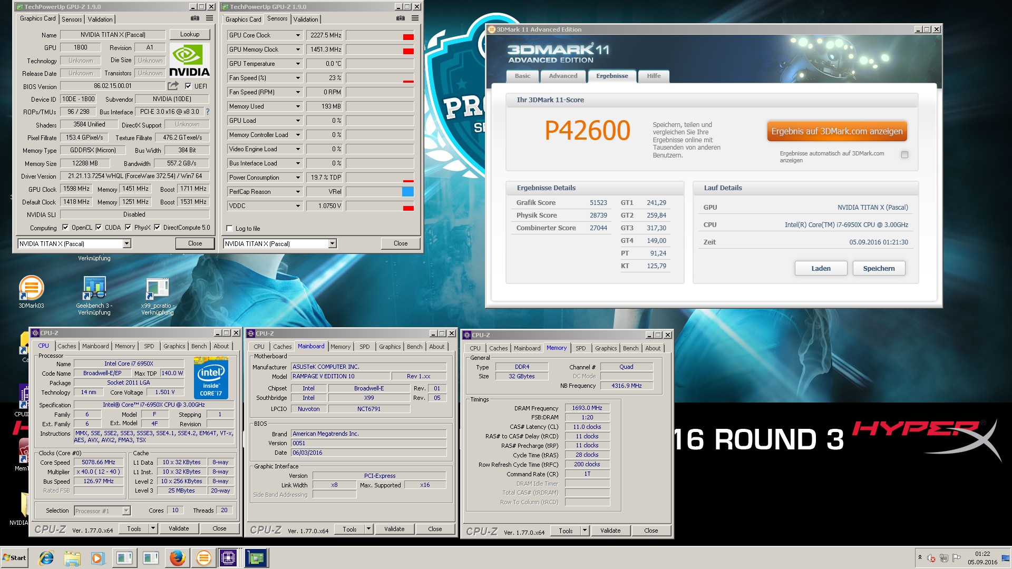The width and height of the screenshot is (1012, 569).
Task: Expand the PerfCap Reason sensor dropdown
Action: [x=298, y=192]
